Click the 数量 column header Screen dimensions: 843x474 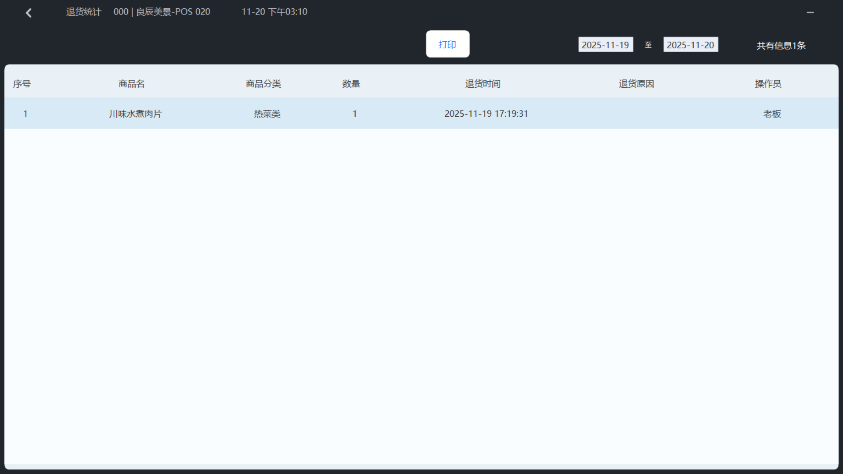[351, 84]
